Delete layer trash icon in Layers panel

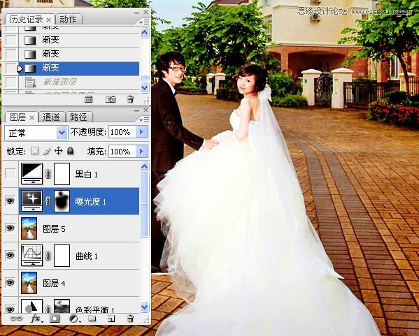(x=130, y=319)
